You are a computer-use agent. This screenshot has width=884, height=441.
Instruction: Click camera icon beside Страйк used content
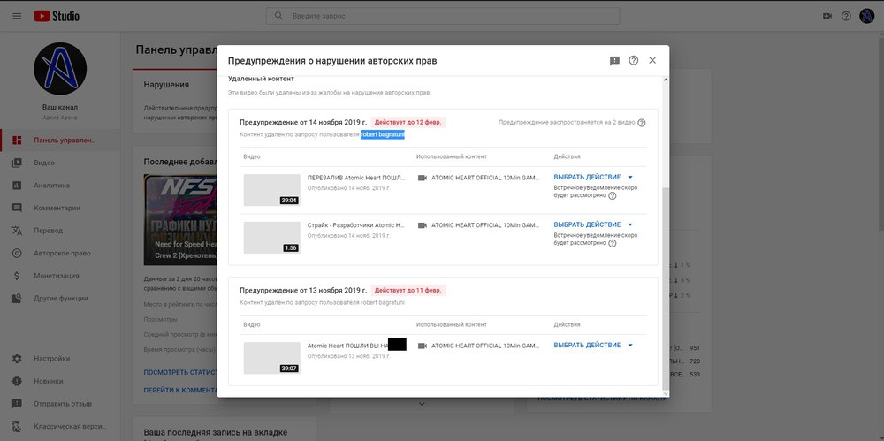click(423, 225)
